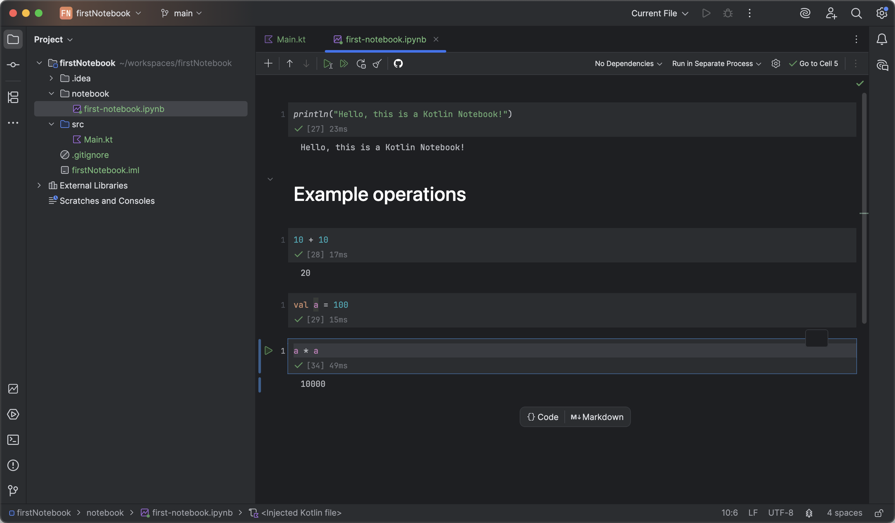895x523 pixels.
Task: Add a new cell with plus icon
Action: (268, 63)
